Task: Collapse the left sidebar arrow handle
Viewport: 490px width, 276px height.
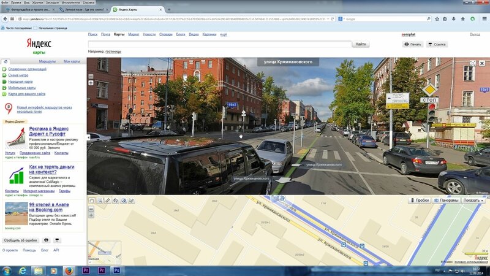Action: [x=88, y=137]
